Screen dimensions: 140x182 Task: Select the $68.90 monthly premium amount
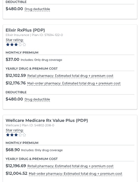coord(12,150)
